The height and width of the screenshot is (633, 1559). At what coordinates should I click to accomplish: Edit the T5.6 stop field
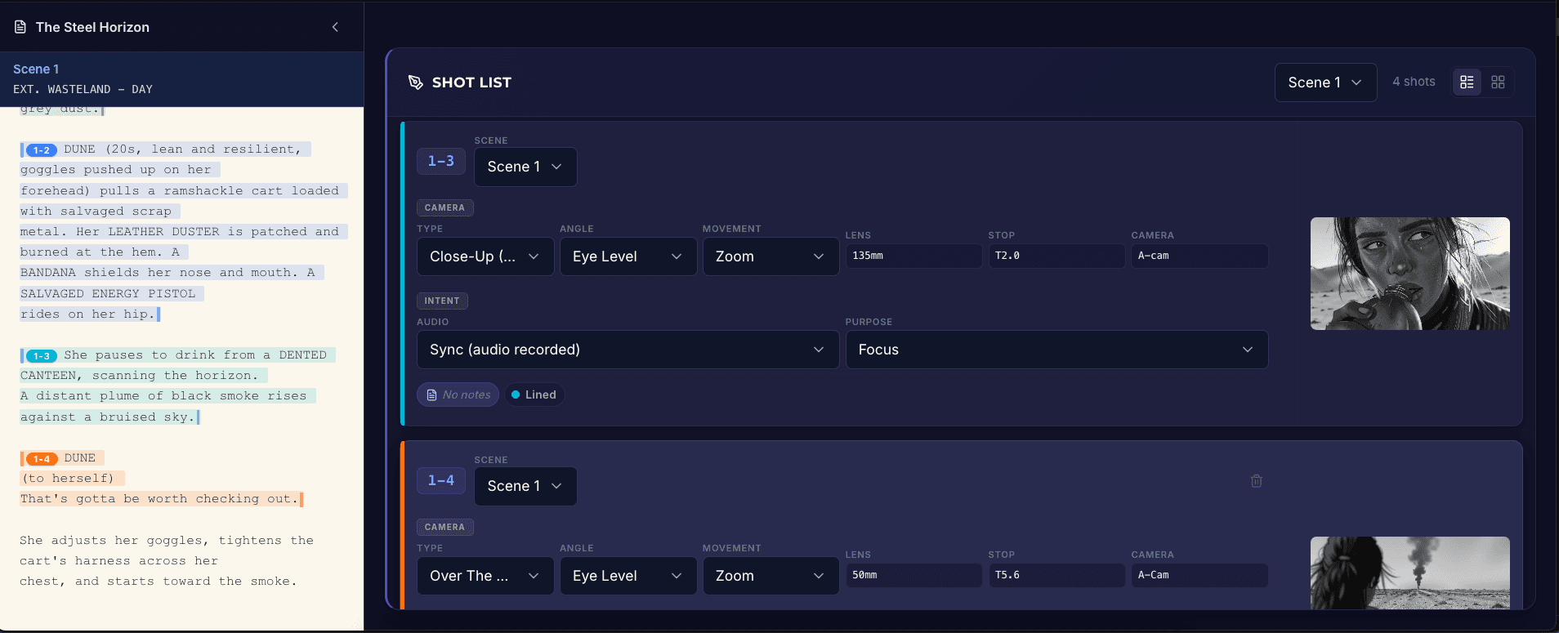point(1056,575)
